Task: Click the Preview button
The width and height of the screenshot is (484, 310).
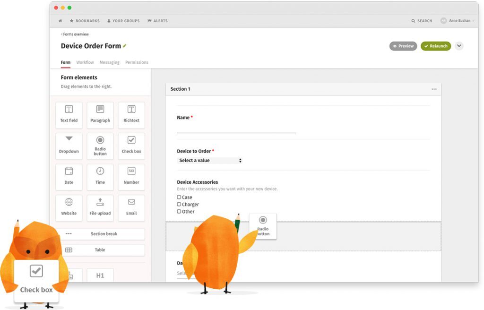Action: click(403, 46)
